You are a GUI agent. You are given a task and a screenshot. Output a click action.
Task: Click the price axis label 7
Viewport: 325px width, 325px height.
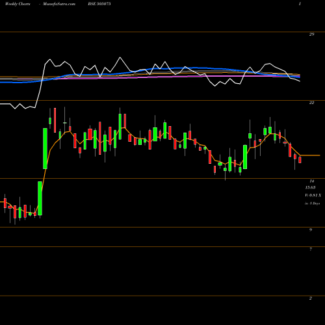click(x=311, y=250)
